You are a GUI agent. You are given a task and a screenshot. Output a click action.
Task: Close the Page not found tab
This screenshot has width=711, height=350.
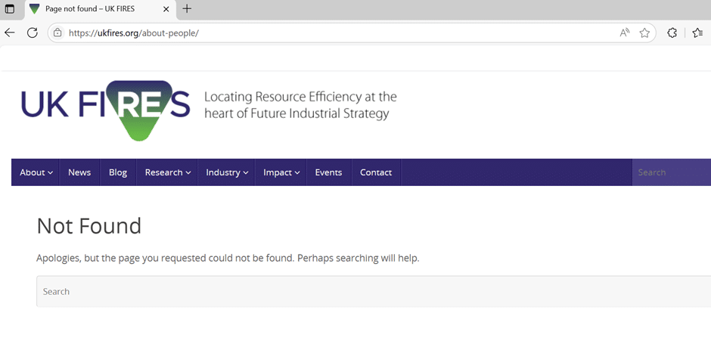click(x=166, y=9)
